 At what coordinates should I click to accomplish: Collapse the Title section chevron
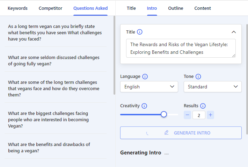click(x=234, y=32)
